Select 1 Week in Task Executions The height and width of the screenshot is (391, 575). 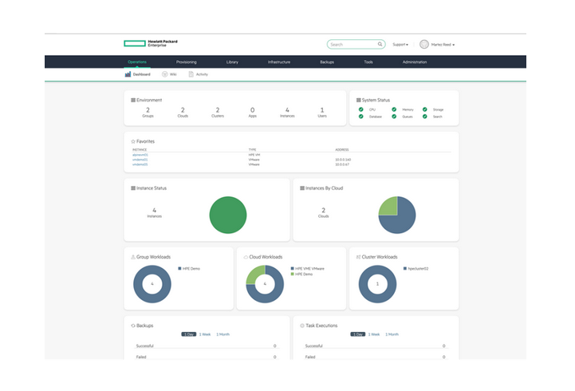[x=374, y=334]
